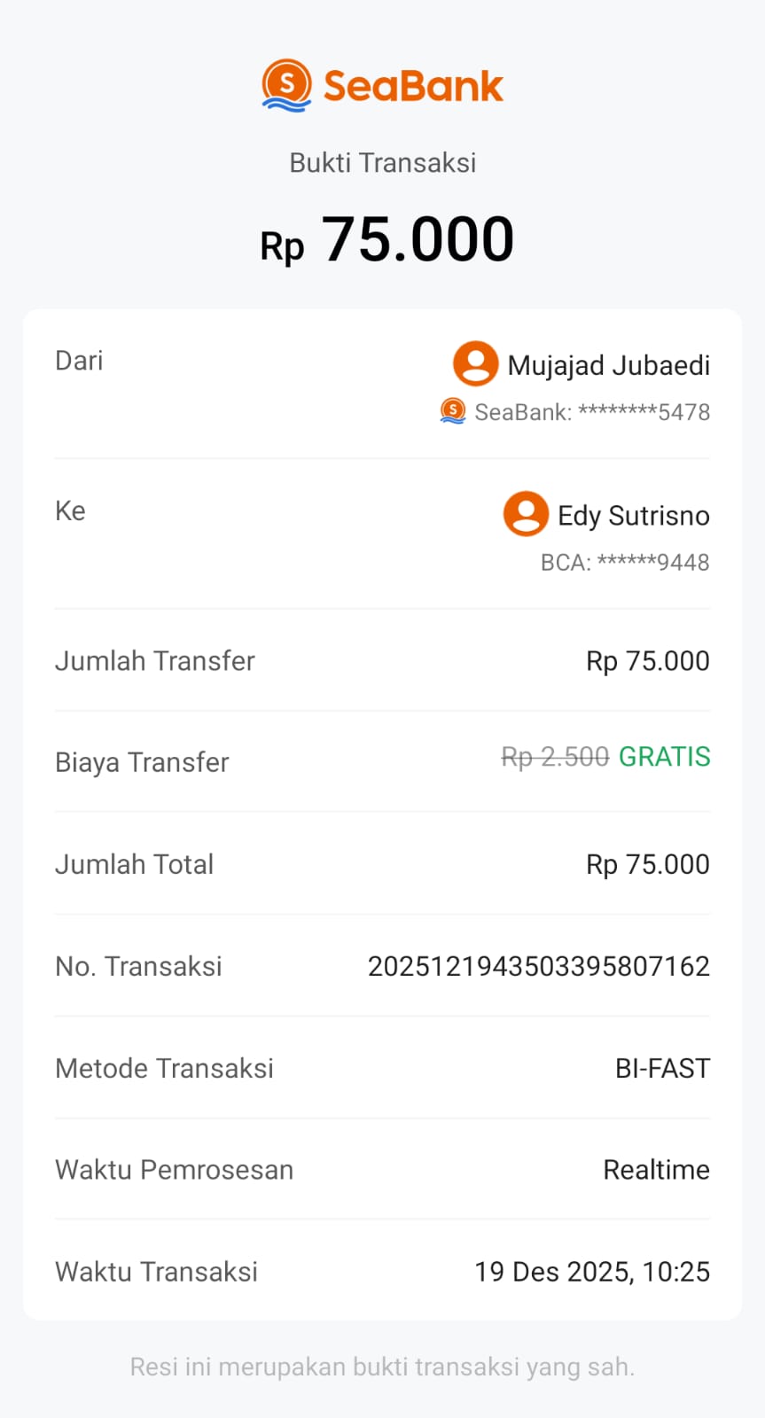Image resolution: width=765 pixels, height=1418 pixels.
Task: Tap the BI-FAST transaction method value
Action: [x=662, y=1069]
